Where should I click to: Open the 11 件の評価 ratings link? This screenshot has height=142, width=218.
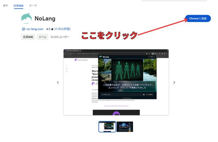click(62, 29)
